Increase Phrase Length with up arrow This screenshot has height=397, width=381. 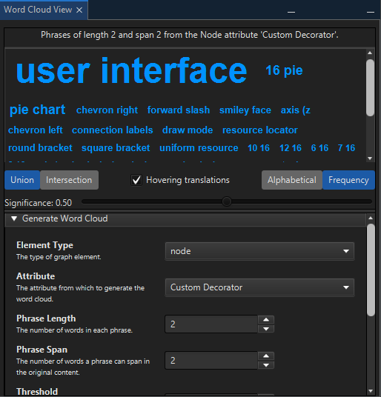tap(266, 319)
